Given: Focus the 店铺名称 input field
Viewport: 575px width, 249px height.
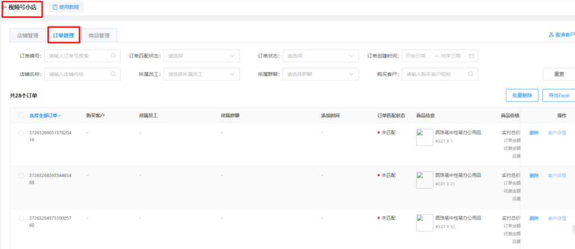Looking at the screenshot, I should coord(82,74).
